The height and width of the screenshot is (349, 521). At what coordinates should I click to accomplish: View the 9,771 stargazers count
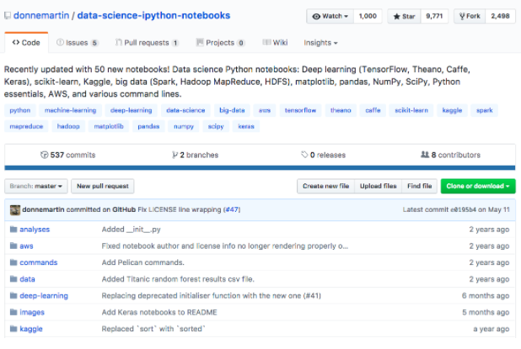[434, 16]
